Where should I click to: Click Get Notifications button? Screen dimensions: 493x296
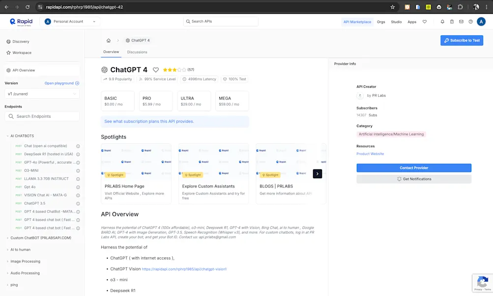(414, 179)
